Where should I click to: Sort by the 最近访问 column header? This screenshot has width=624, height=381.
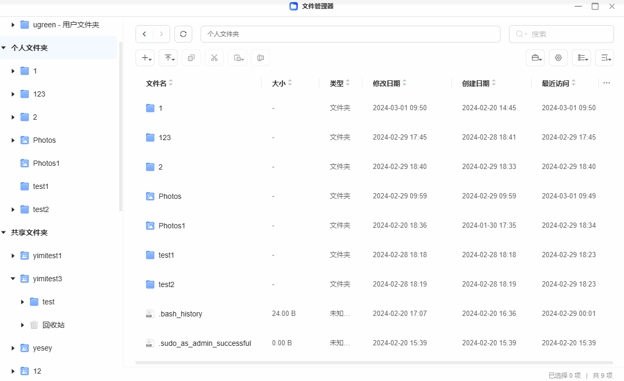559,83
